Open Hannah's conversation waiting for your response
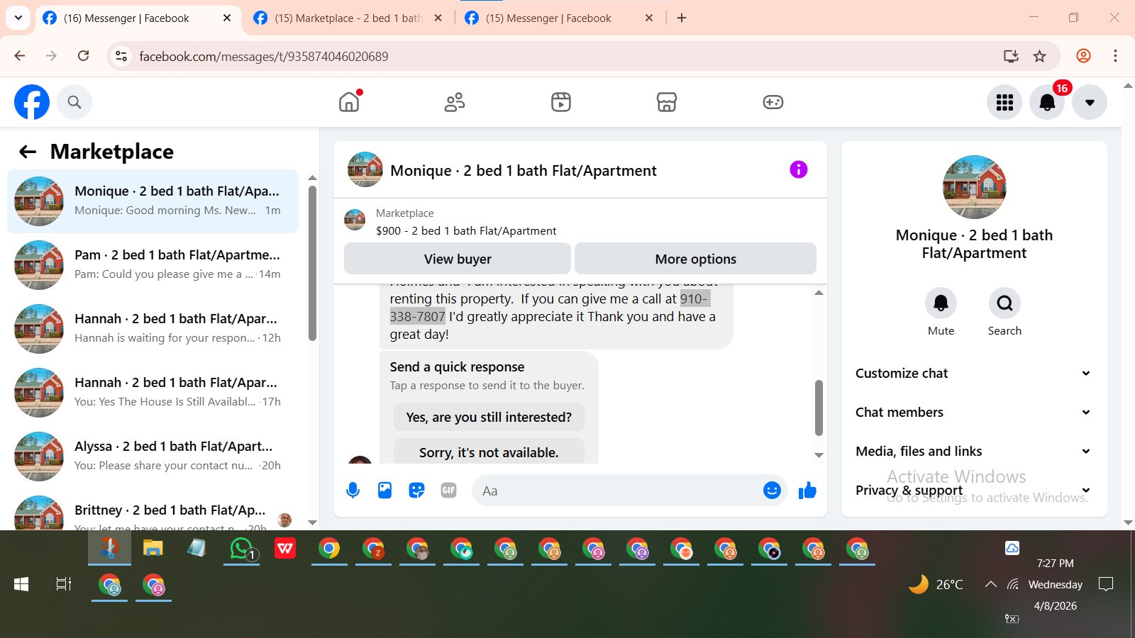The image size is (1135, 638). [153, 329]
